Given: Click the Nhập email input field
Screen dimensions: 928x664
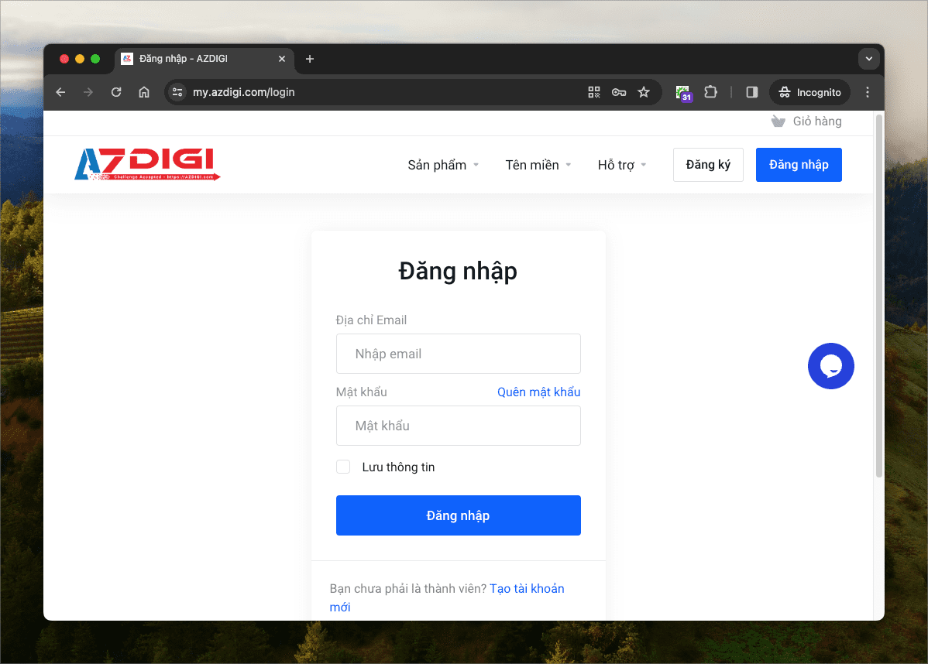Looking at the screenshot, I should (458, 354).
